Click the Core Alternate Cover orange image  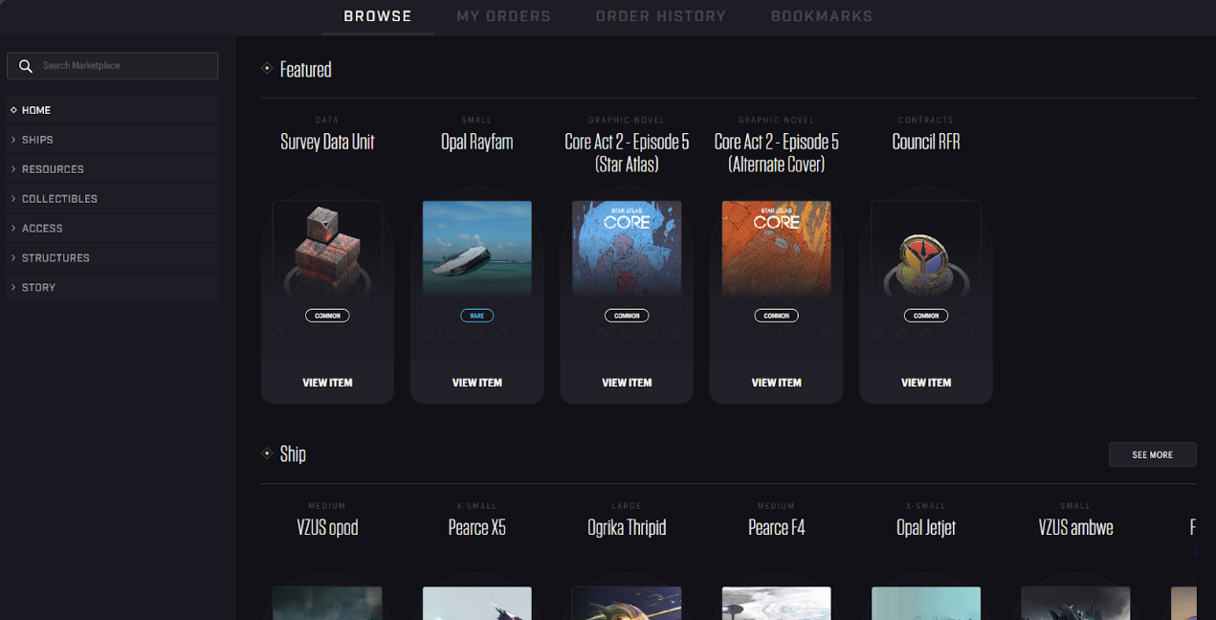776,249
